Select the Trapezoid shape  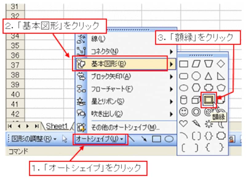tap(208, 64)
